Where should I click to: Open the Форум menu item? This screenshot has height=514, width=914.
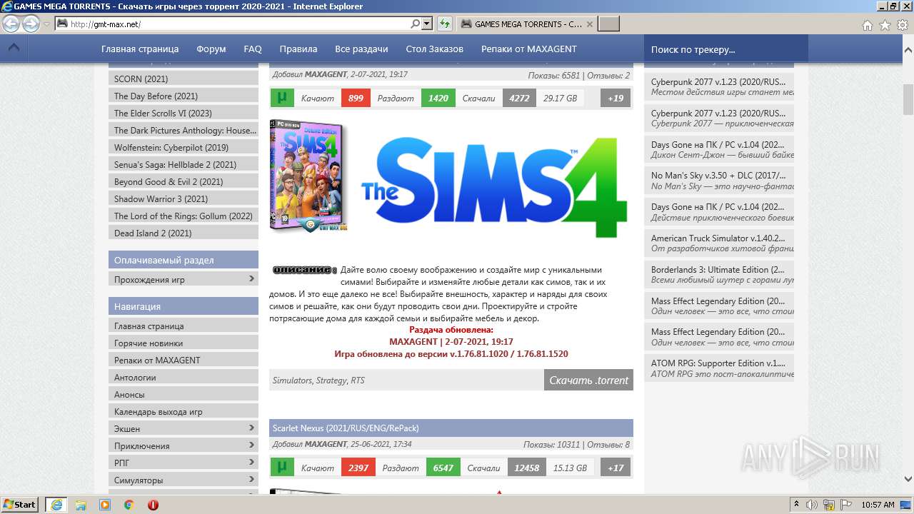(x=211, y=49)
